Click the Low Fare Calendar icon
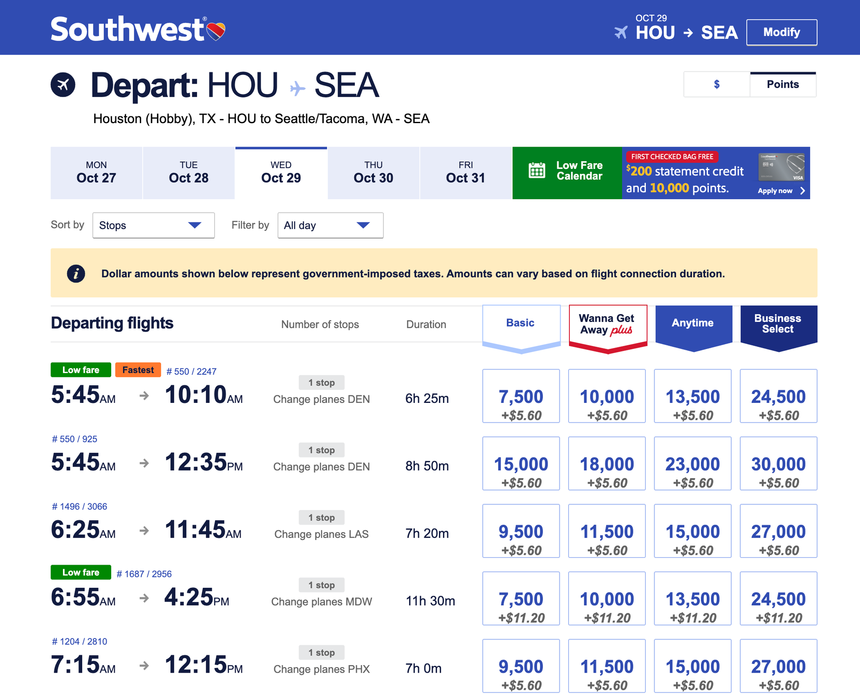The image size is (860, 697). click(537, 171)
